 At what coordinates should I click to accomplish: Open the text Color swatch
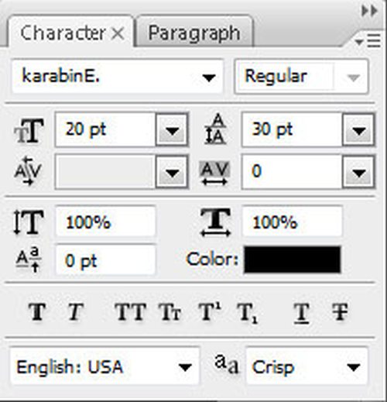(x=292, y=259)
